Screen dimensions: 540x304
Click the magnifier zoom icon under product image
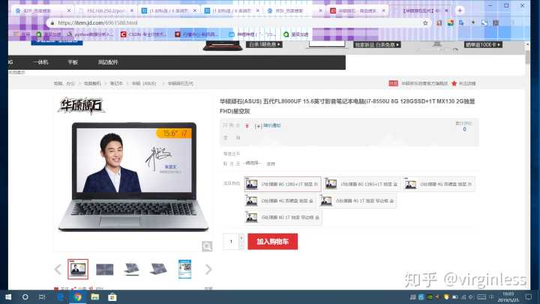click(207, 246)
